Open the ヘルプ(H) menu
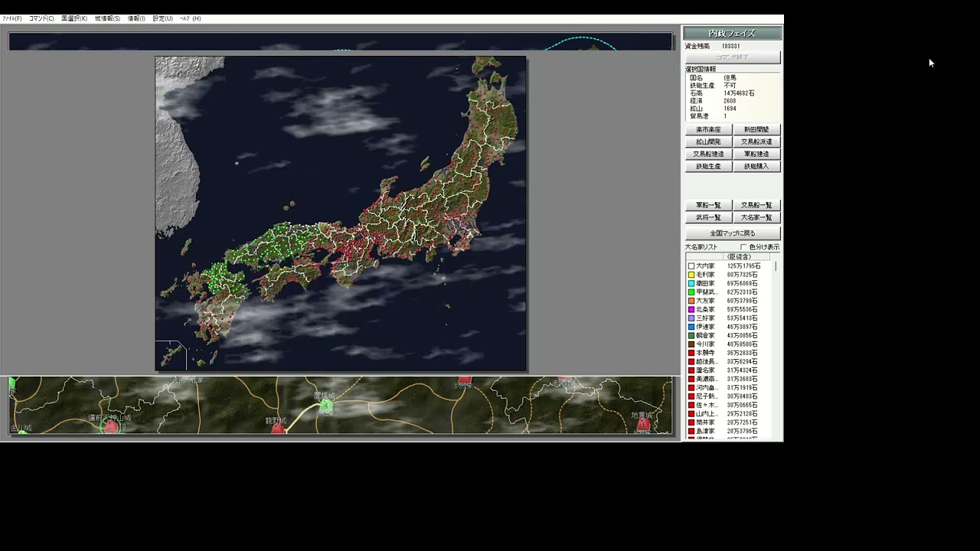Screen dimensions: 980x551 click(190, 18)
